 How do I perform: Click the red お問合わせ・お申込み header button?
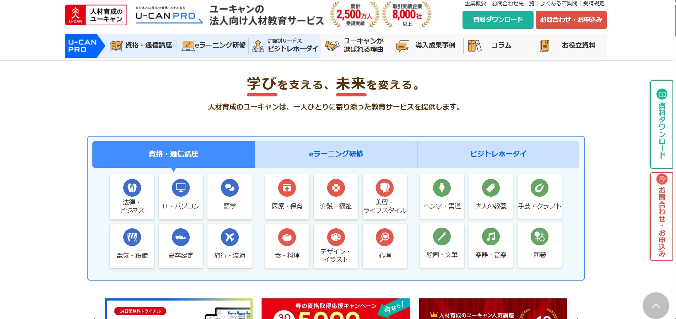tap(571, 20)
